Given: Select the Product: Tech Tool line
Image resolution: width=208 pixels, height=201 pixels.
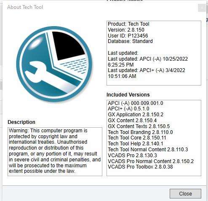Looking at the screenshot, I should tap(128, 24).
